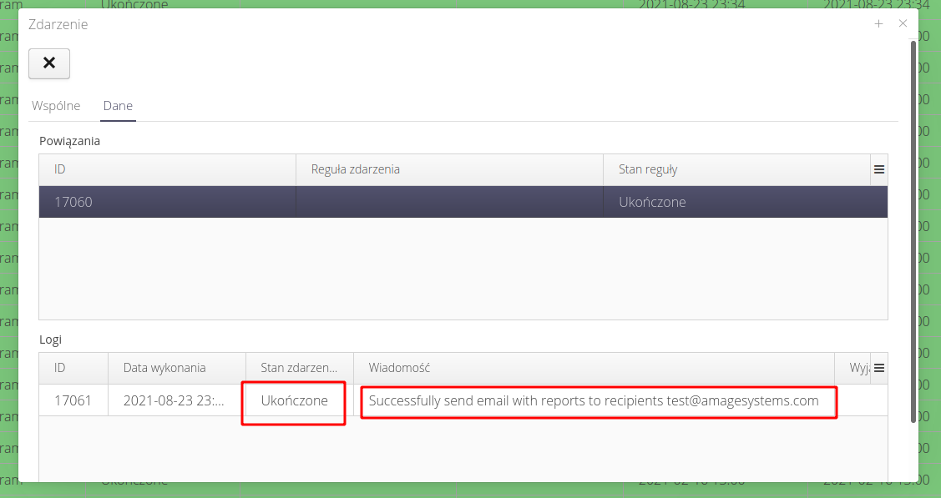
Task: Open the Logi table column menu icon
Action: pos(878,368)
